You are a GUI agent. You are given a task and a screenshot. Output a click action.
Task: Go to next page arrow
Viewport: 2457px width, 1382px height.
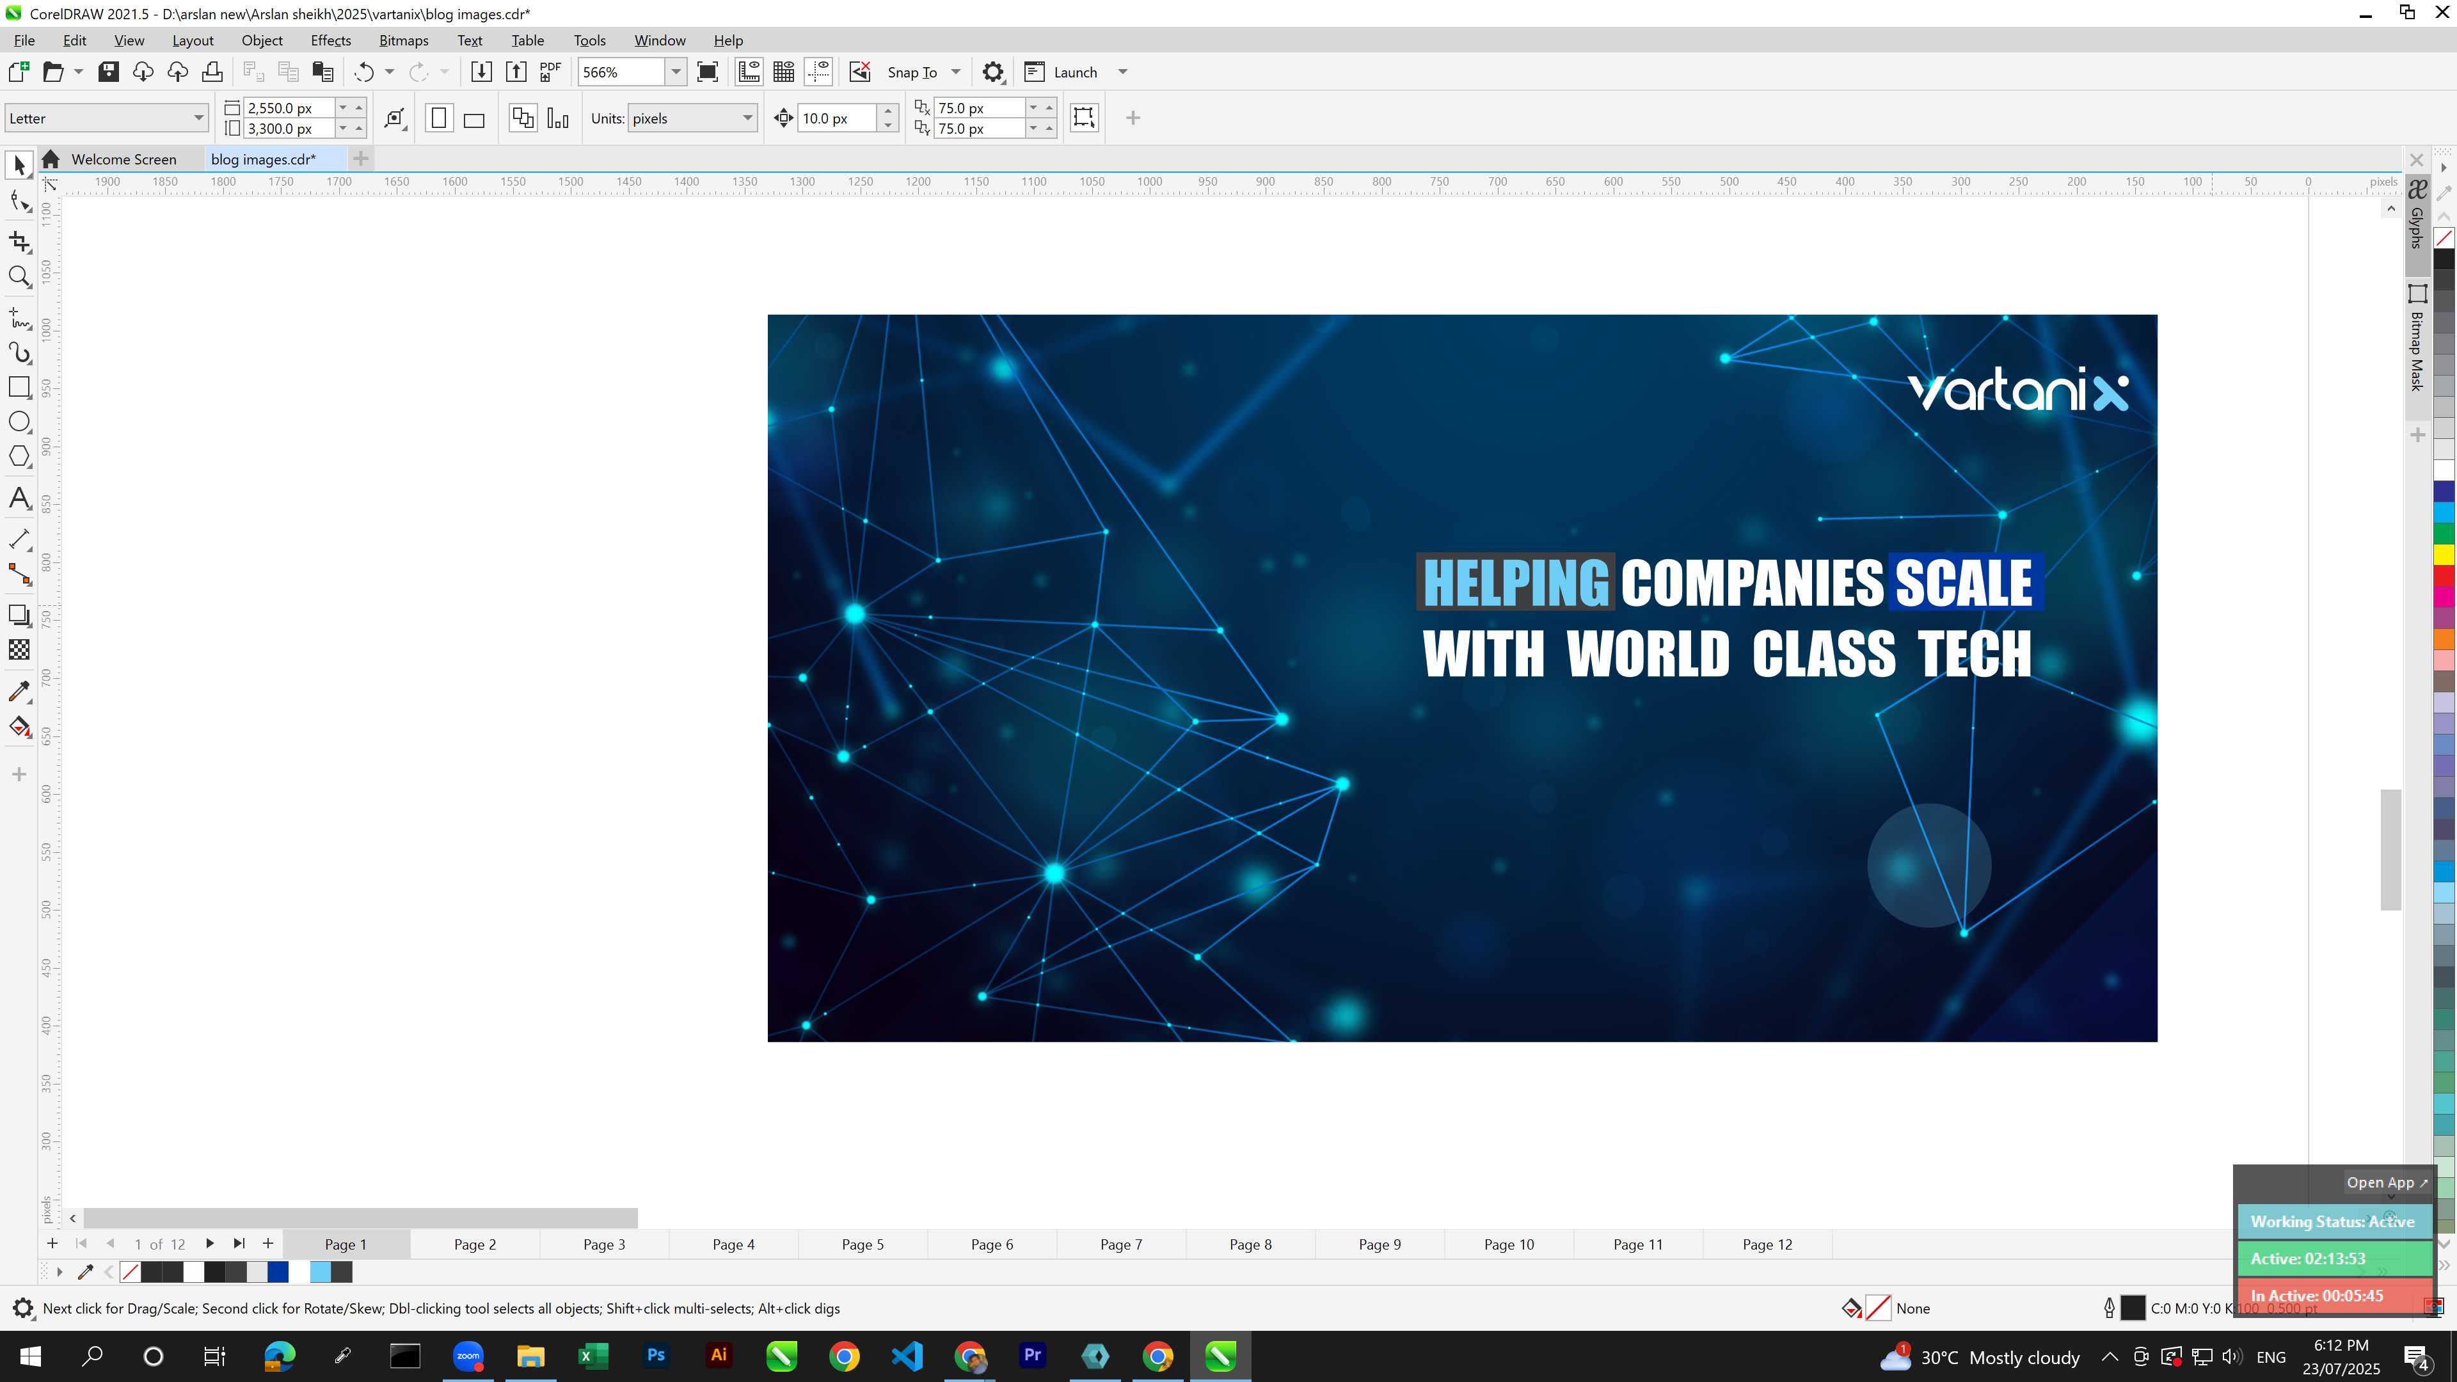click(210, 1244)
